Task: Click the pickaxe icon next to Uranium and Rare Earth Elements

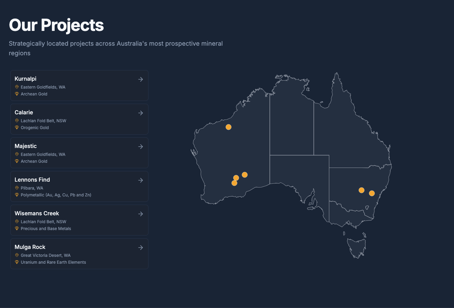Action: point(17,262)
